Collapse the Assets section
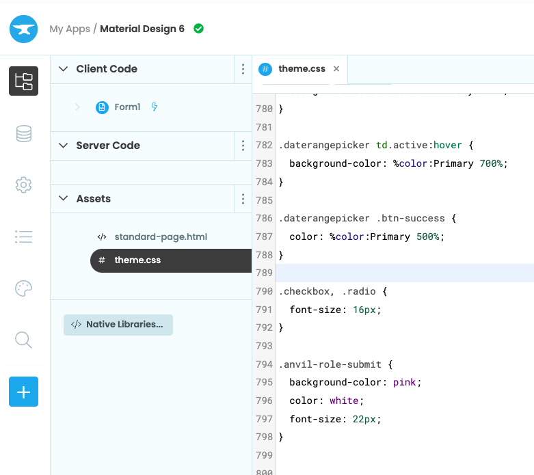 64,199
